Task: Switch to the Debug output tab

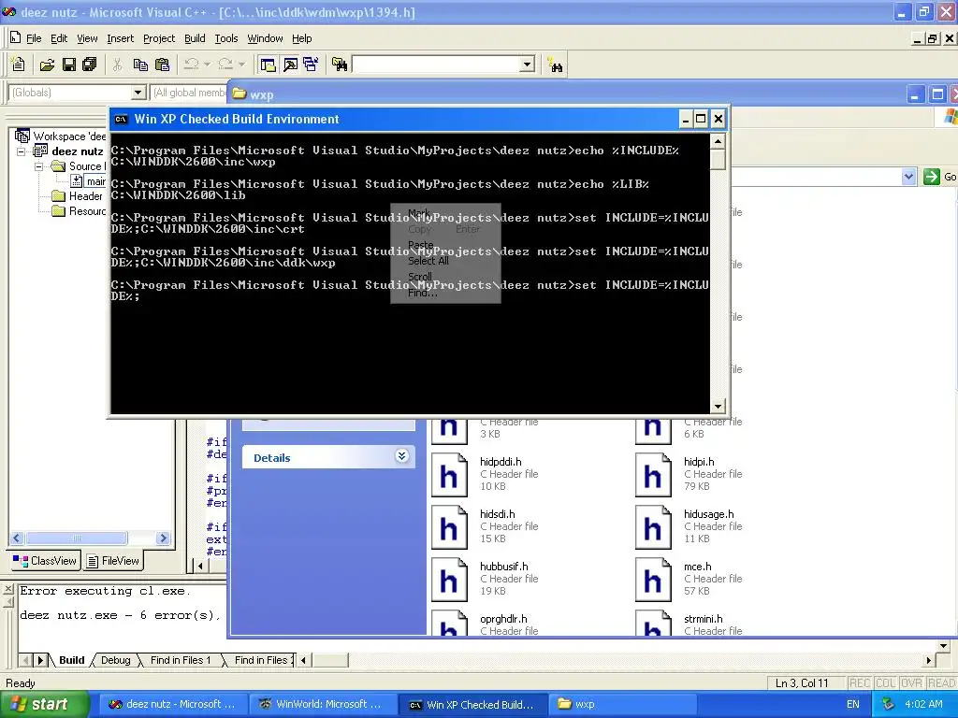Action: (115, 660)
